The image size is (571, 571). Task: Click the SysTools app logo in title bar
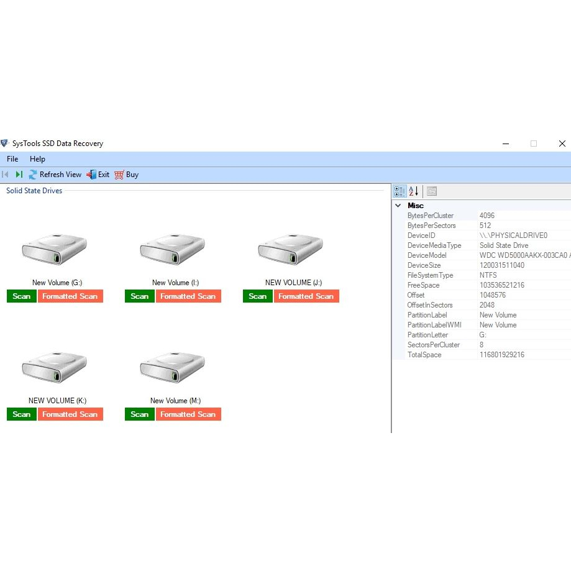point(4,143)
